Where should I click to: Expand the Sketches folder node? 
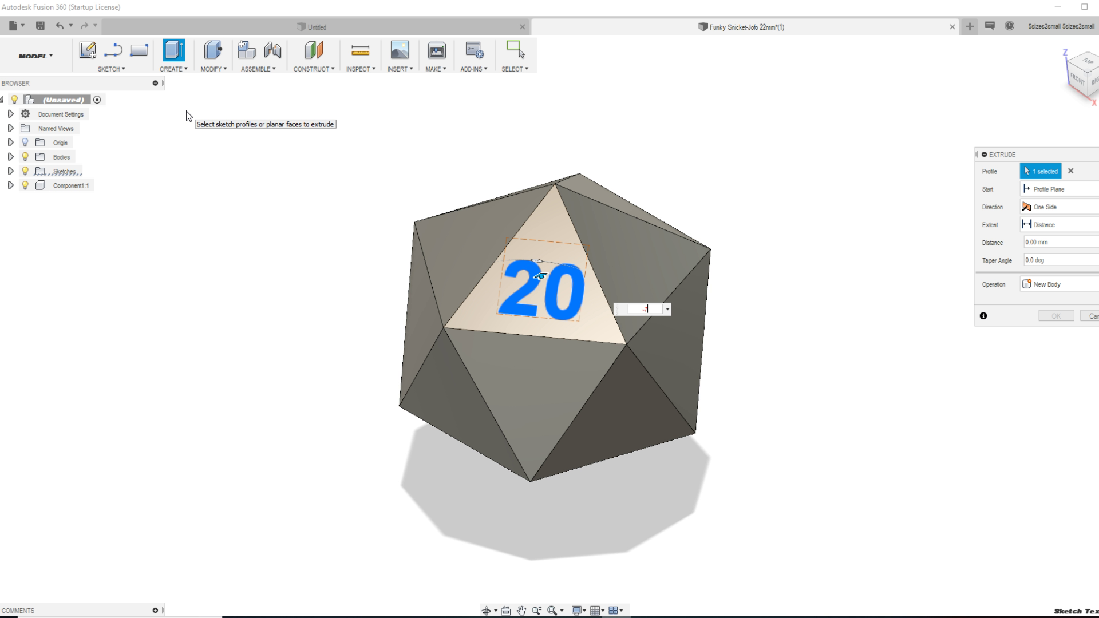pyautogui.click(x=10, y=171)
